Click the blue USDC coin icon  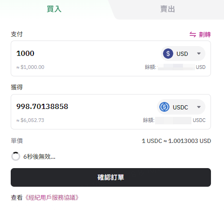164,107
